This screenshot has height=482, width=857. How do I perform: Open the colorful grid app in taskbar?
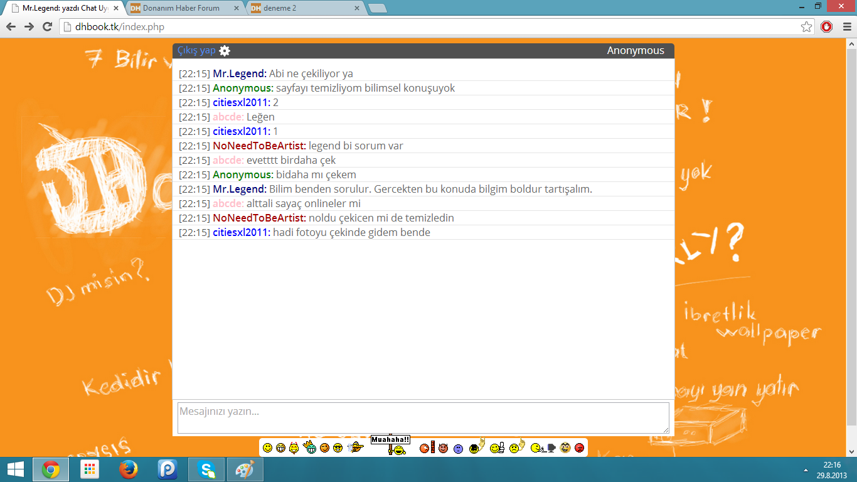tap(90, 469)
